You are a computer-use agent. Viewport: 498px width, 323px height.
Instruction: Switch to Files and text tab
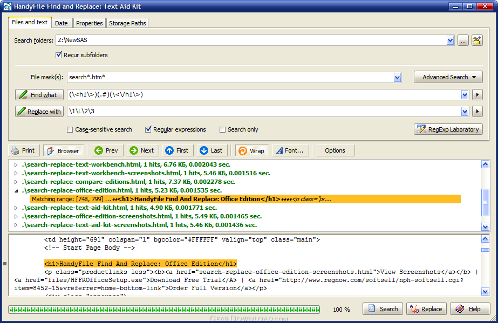[30, 22]
